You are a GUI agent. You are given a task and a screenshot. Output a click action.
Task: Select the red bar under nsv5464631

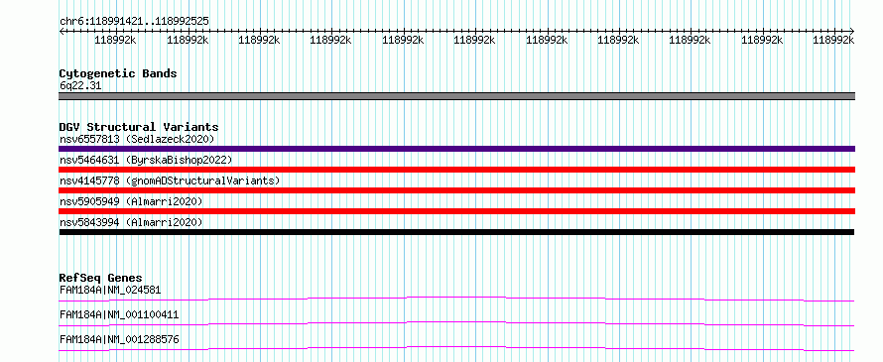456,170
